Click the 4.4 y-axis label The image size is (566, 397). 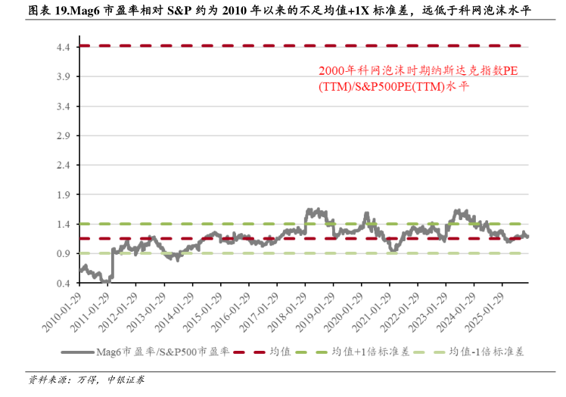(64, 47)
